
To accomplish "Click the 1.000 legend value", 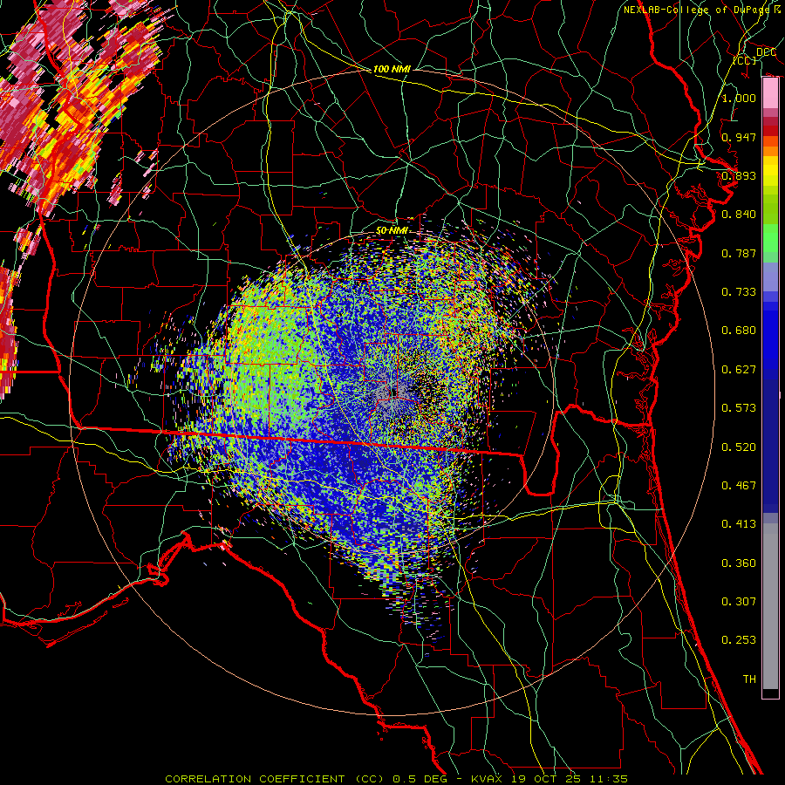I will coord(739,98).
